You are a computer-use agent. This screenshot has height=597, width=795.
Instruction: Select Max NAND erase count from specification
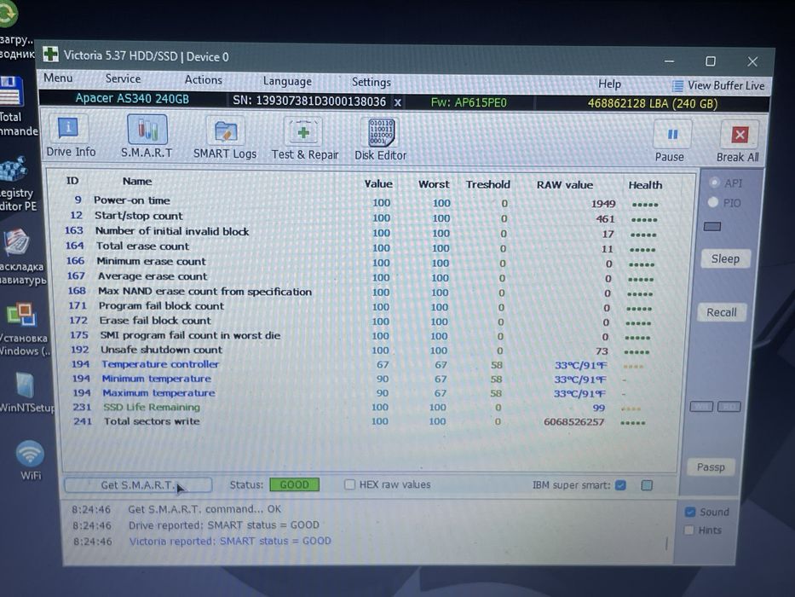360,292
